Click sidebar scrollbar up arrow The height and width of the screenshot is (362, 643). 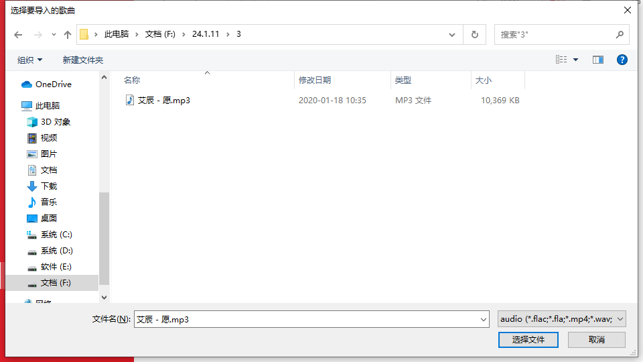[104, 77]
